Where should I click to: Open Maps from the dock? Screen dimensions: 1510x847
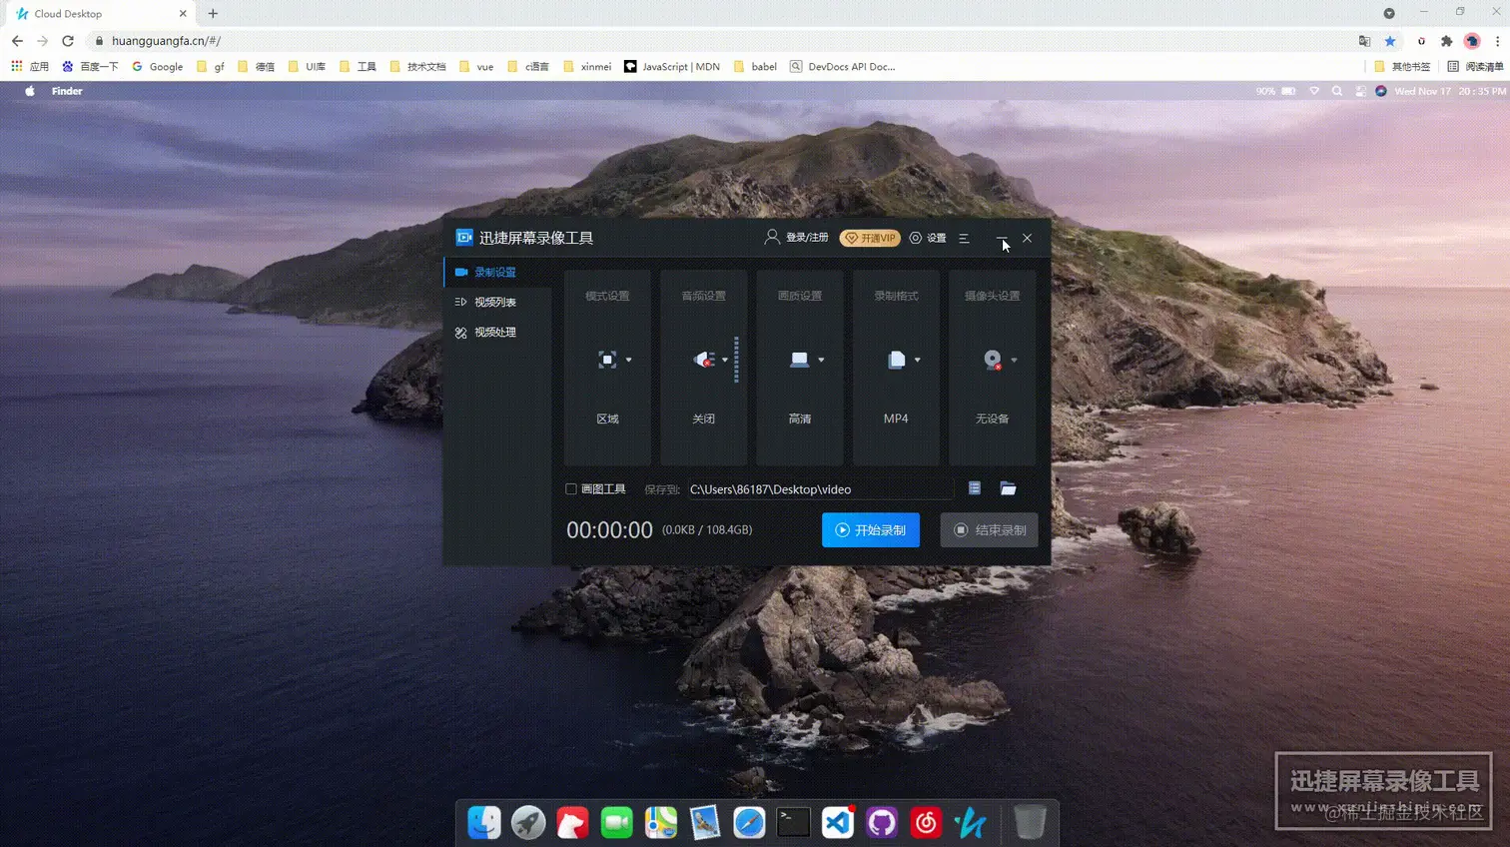click(x=661, y=822)
